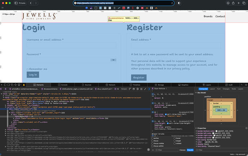Enable the :active pseudo-class
This screenshot has width=248, height=156.
[153, 138]
